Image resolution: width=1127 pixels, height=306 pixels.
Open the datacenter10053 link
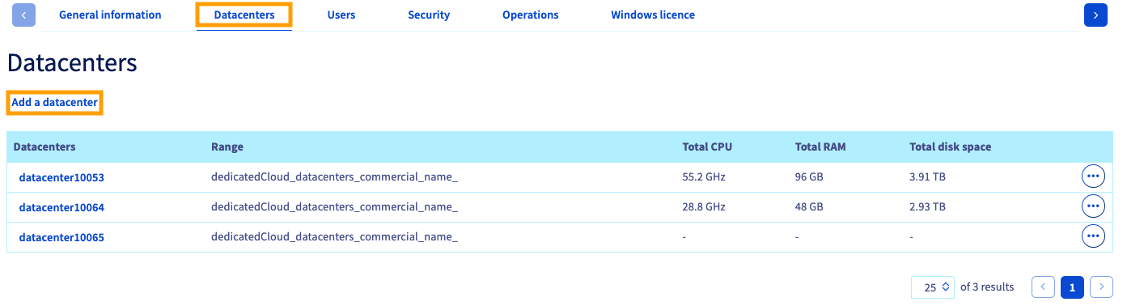click(61, 177)
